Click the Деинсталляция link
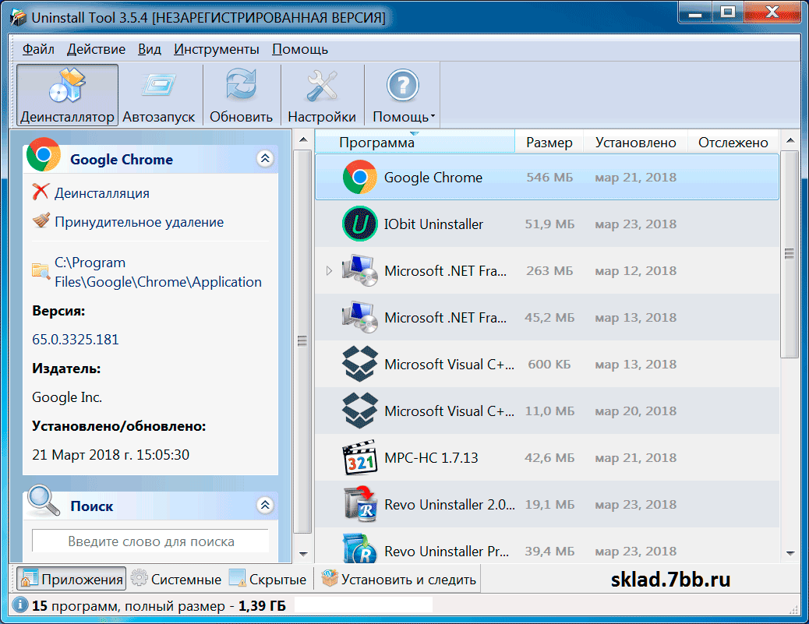The image size is (809, 624). point(102,193)
